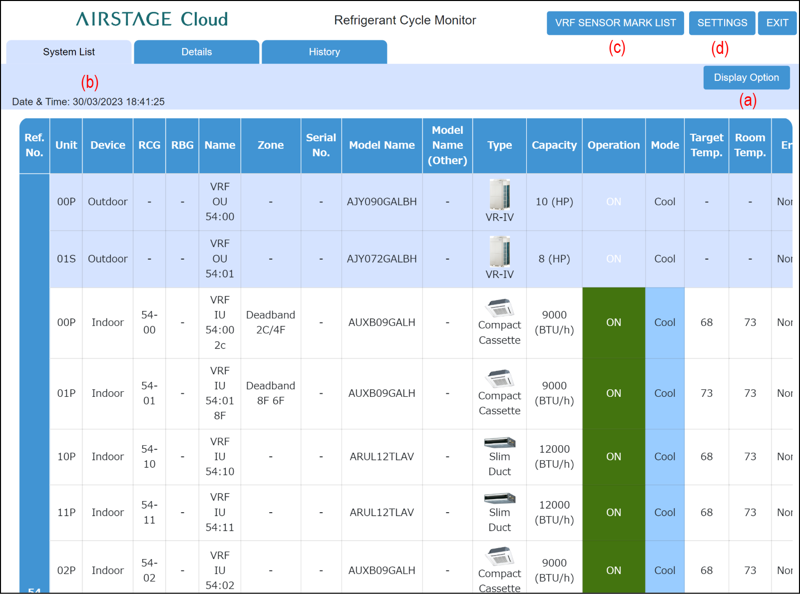
Task: Click the Capacity column header
Action: tap(554, 145)
